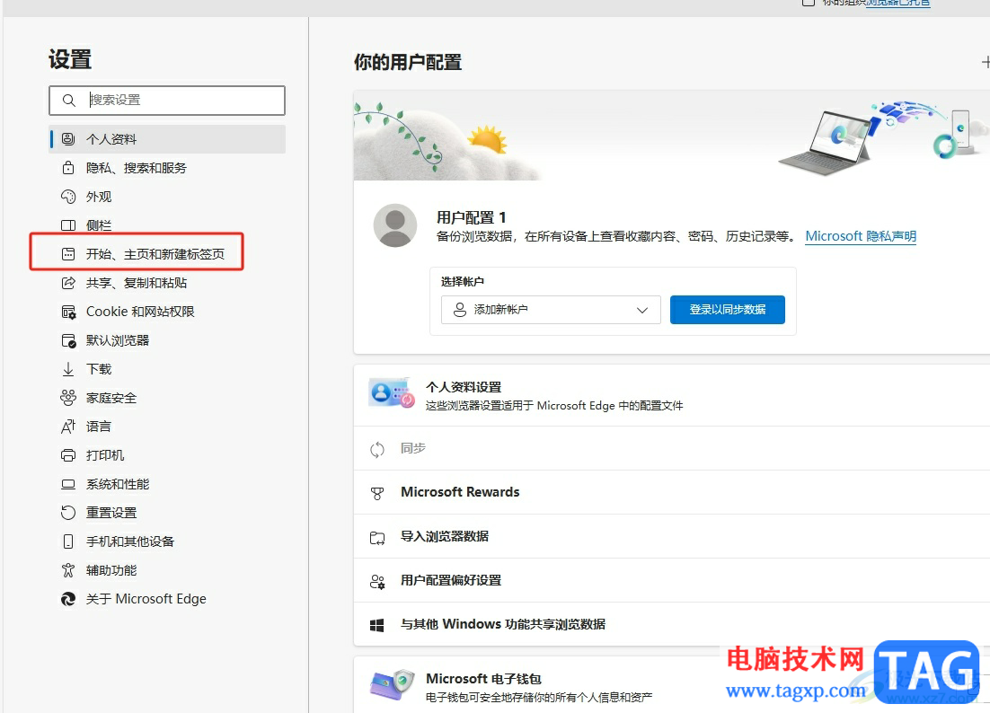Click the Share, copy and paste icon
This screenshot has width=990, height=713.
(x=68, y=283)
